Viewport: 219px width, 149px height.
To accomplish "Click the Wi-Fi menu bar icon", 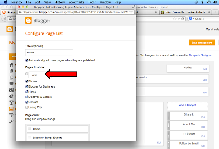I will [x=209, y=2].
